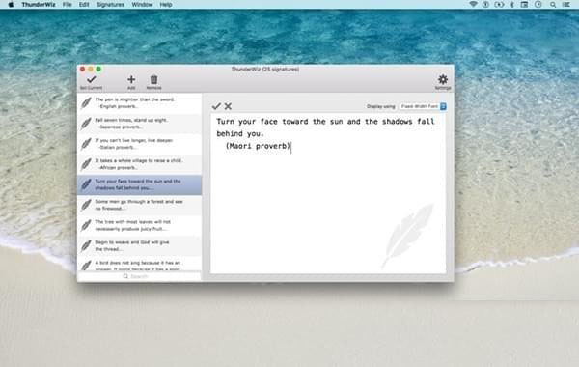Remove signature using the trash icon
Image resolution: width=579 pixels, height=367 pixels.
pos(154,79)
